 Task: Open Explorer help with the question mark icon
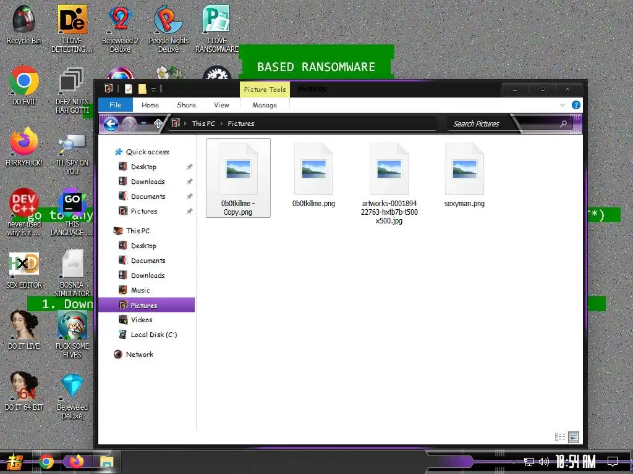(576, 105)
